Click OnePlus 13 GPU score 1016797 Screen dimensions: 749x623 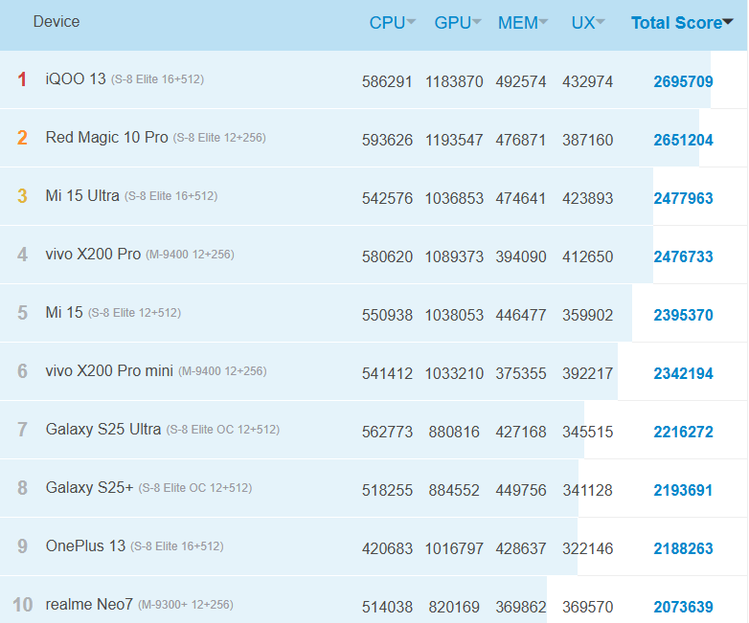coord(454,548)
